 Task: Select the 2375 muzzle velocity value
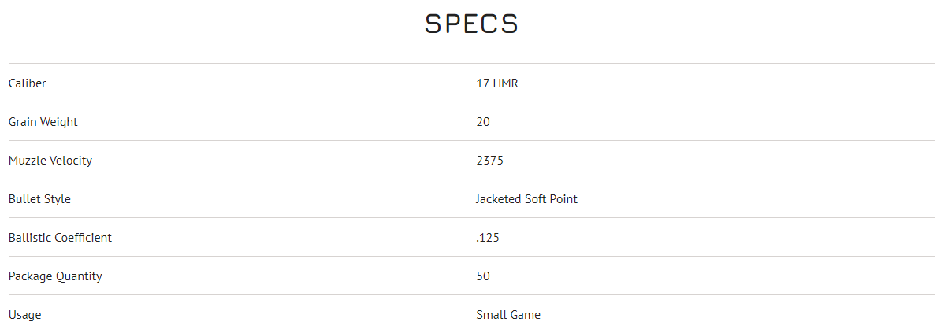(489, 160)
